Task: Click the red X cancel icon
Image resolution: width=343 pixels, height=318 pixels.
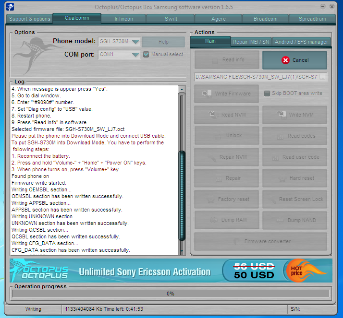Action: 285,60
